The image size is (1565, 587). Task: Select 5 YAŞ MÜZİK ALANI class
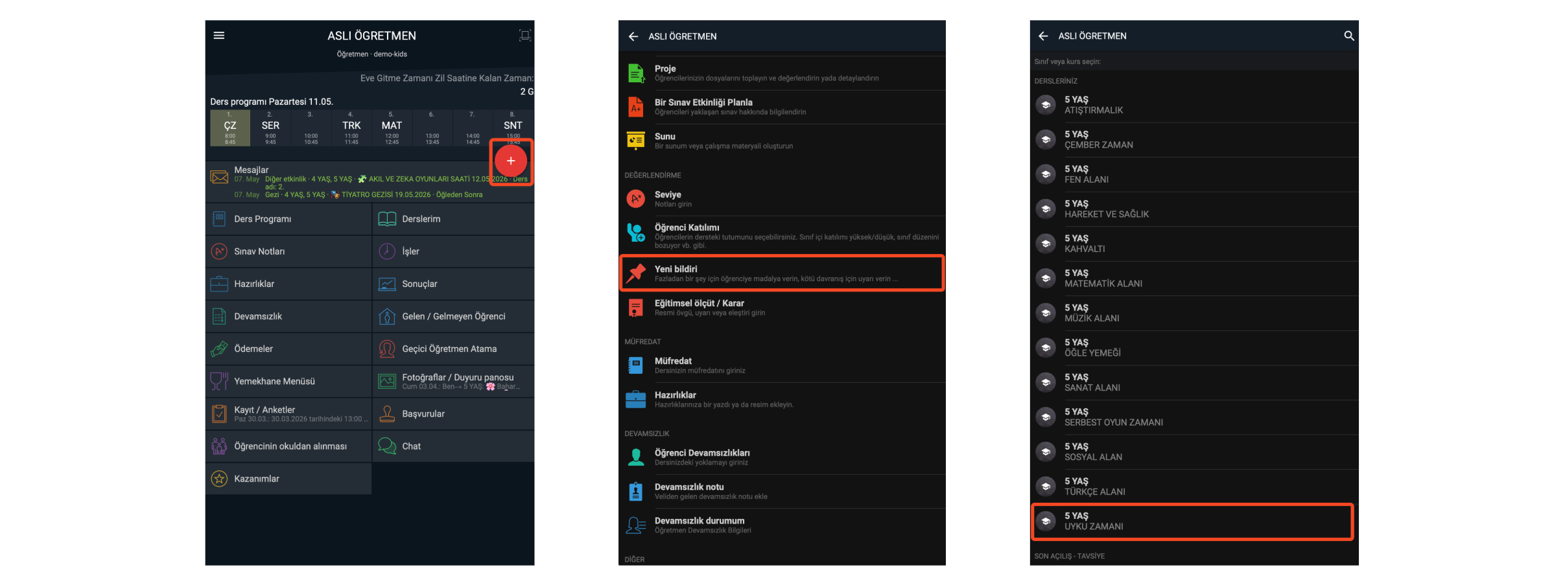[1194, 313]
